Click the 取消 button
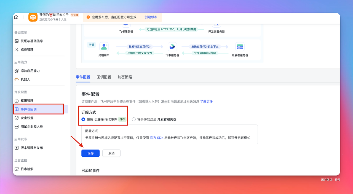The image size is (353, 194). [111, 153]
